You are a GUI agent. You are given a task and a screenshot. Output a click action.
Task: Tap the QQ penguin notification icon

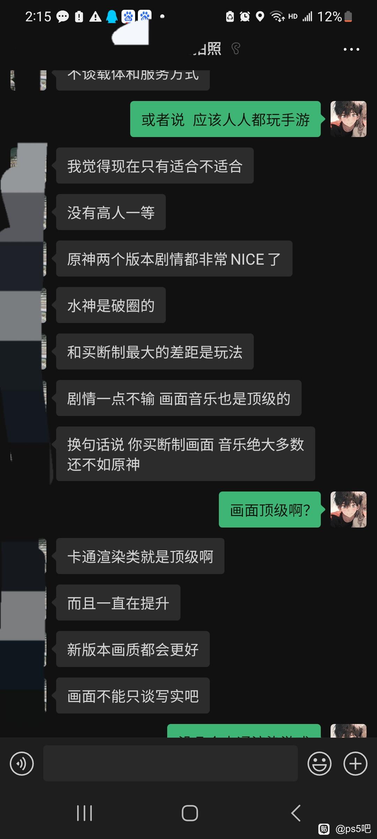click(112, 16)
